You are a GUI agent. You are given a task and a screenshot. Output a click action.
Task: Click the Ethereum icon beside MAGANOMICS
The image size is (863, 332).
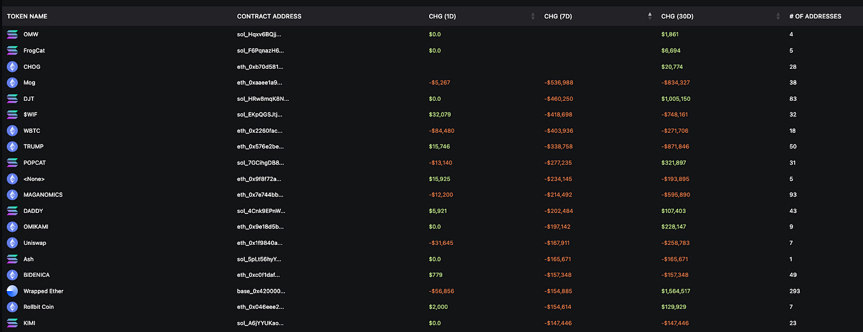12,194
